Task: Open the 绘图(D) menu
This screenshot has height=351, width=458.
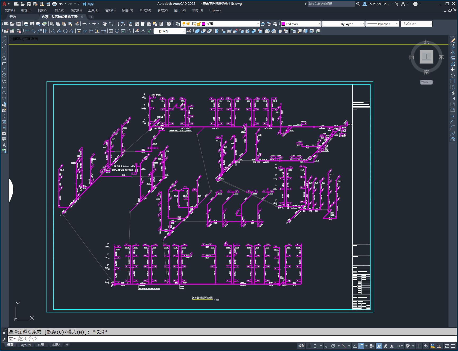Action: pos(110,10)
